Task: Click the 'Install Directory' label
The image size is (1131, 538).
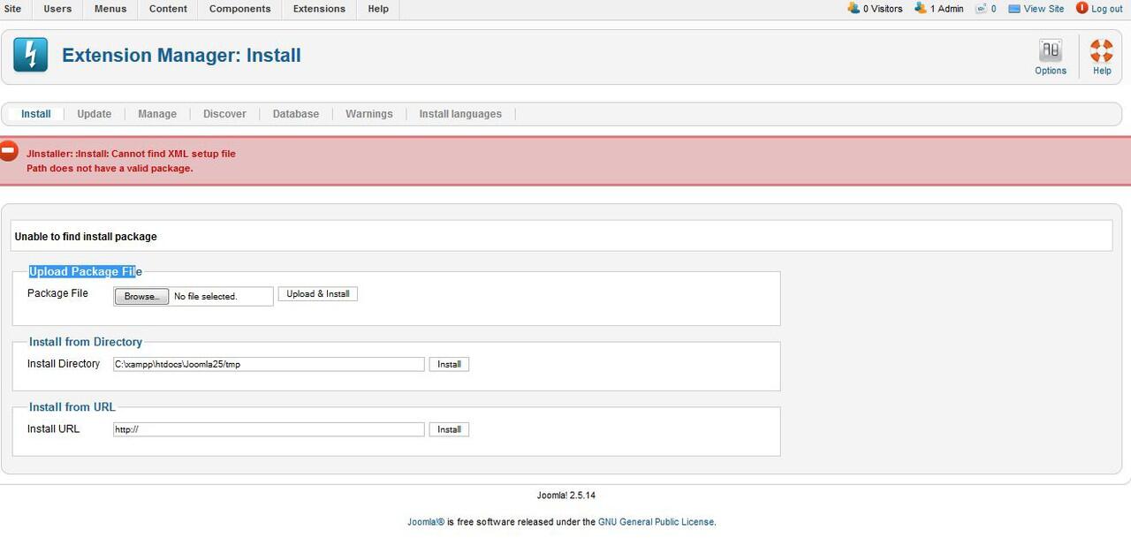Action: tap(64, 364)
